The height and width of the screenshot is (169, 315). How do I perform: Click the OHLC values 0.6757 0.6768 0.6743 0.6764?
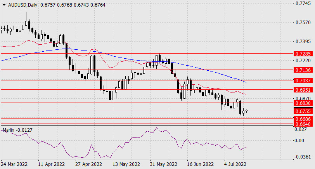pos(73,5)
